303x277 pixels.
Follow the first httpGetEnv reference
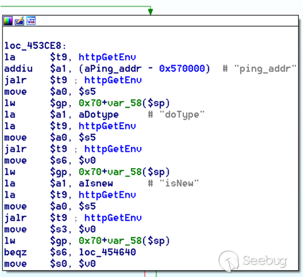[107, 57]
